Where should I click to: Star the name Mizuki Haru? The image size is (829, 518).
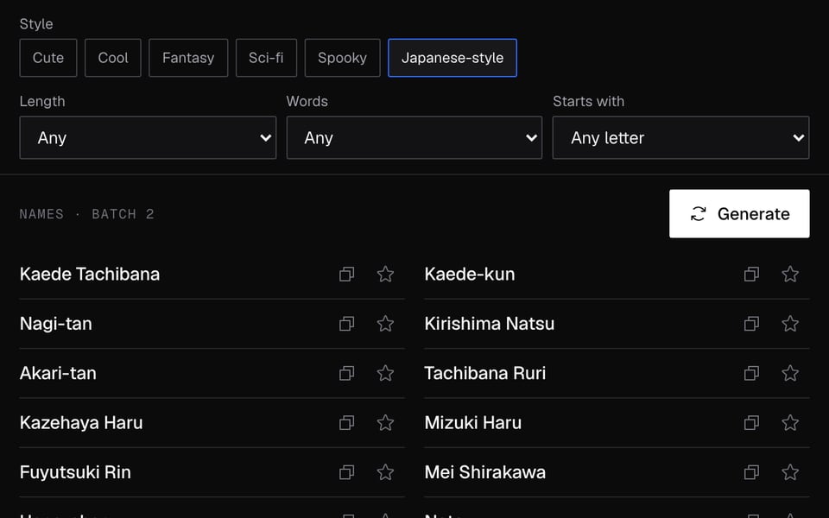point(790,422)
